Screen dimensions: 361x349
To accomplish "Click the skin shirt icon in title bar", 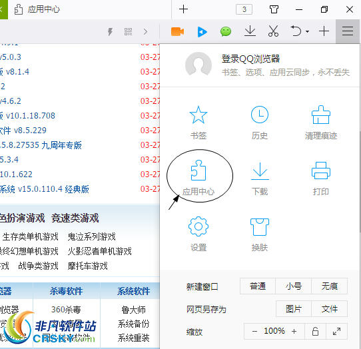I will (x=274, y=9).
